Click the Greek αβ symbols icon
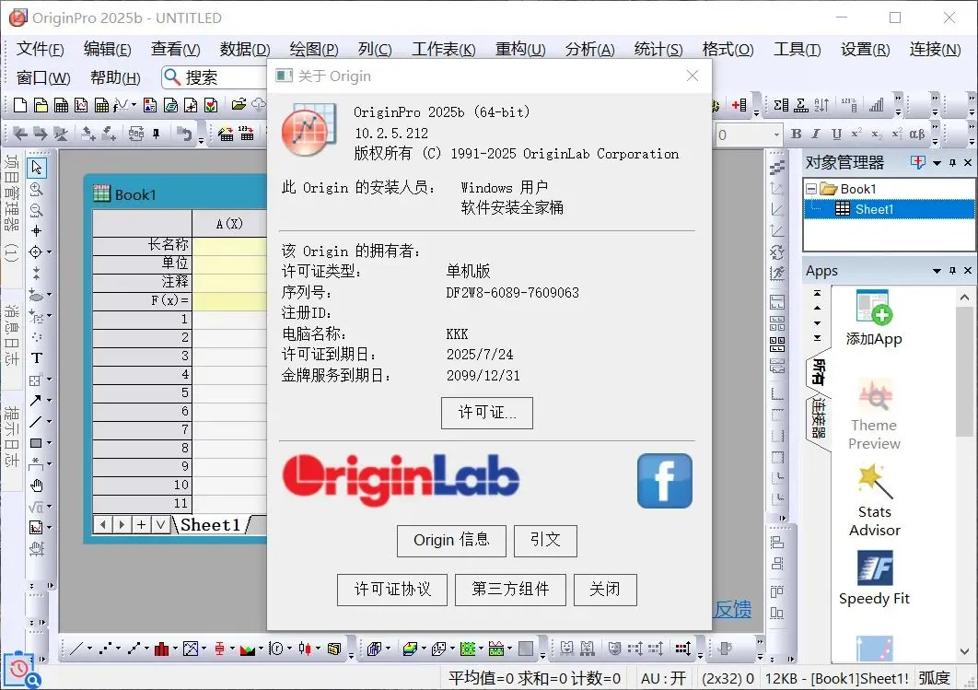The width and height of the screenshot is (978, 690). (x=917, y=134)
